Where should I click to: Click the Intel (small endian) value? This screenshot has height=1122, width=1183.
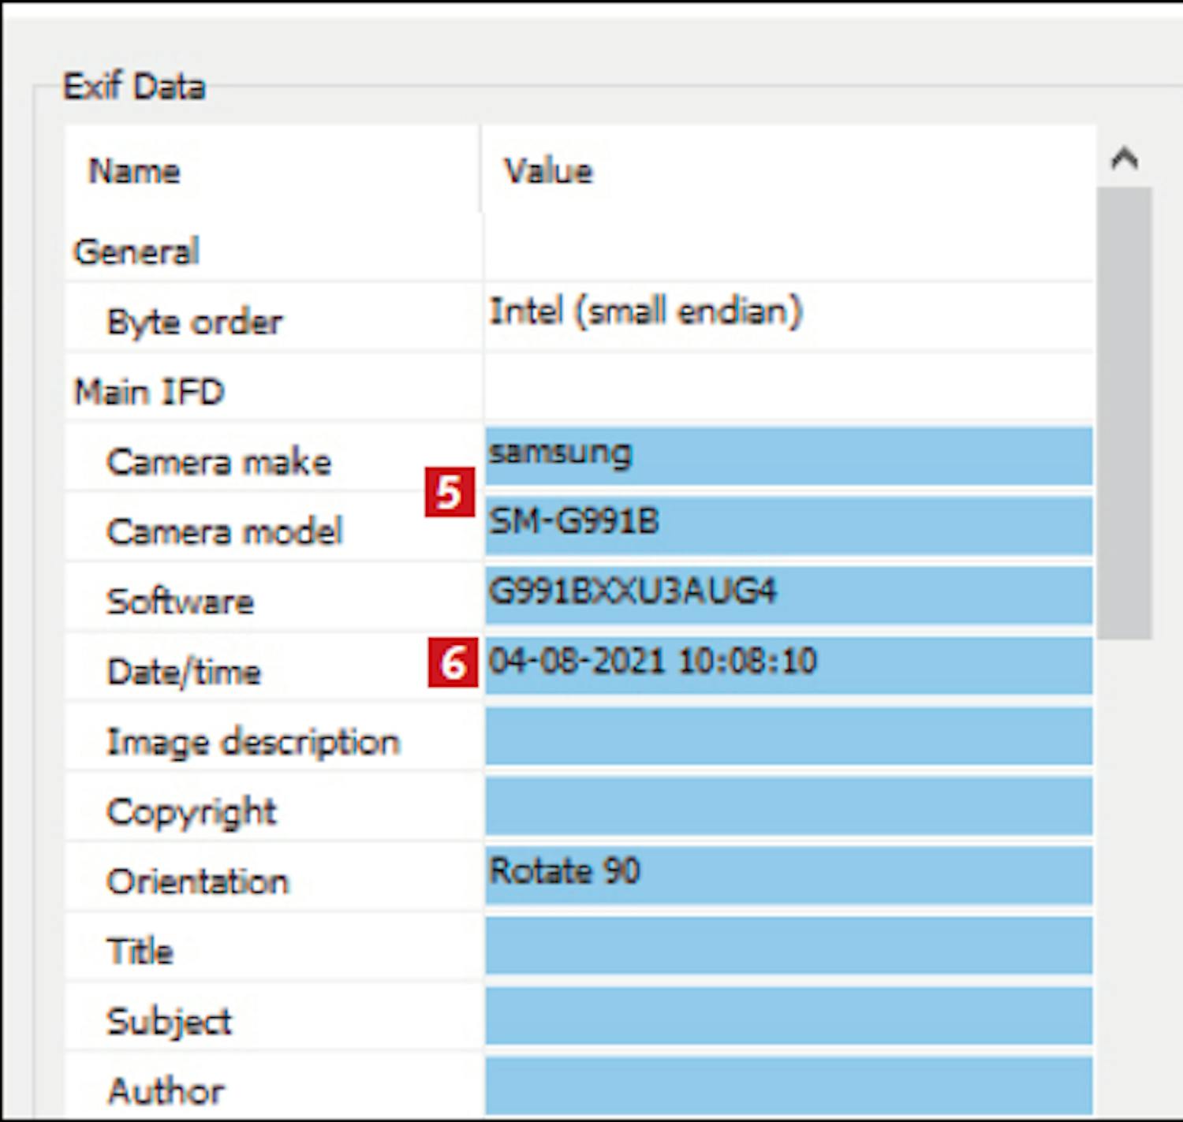tap(645, 312)
